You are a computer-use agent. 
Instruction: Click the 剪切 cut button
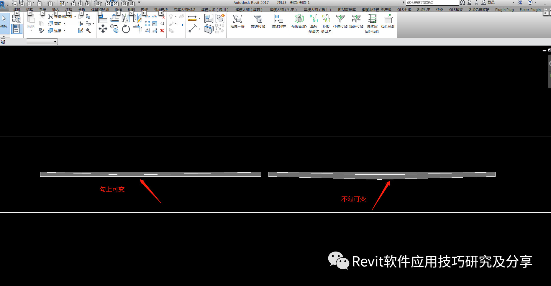(x=55, y=24)
